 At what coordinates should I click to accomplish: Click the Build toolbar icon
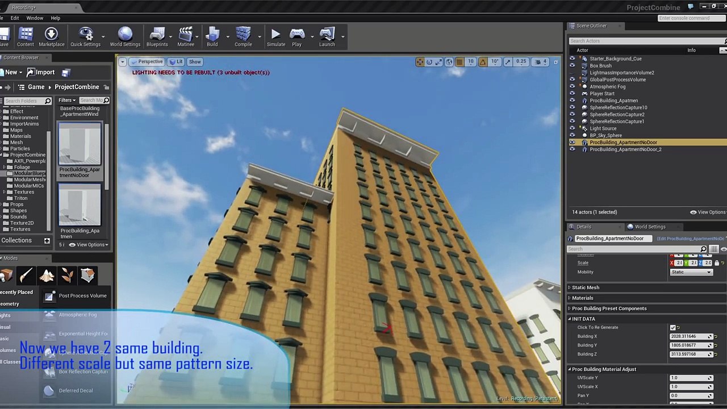click(x=212, y=37)
